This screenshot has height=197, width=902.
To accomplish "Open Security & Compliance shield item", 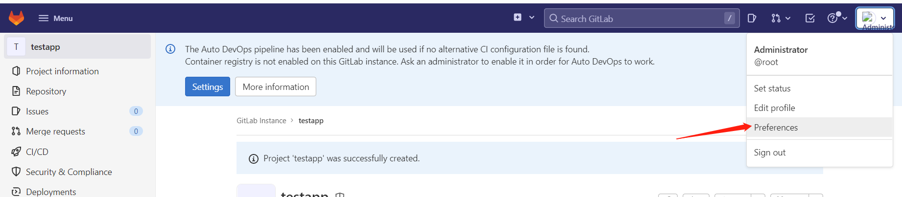I will [69, 172].
